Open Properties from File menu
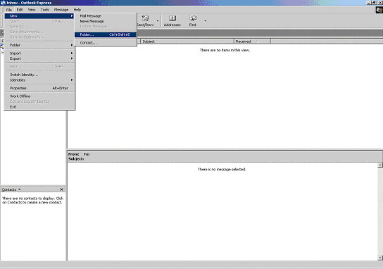 [x=39, y=88]
